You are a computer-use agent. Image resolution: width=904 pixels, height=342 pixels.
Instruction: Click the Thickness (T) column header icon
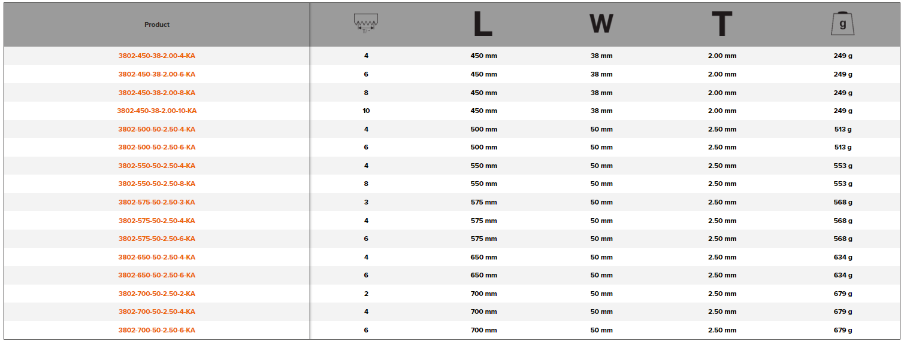(x=721, y=25)
